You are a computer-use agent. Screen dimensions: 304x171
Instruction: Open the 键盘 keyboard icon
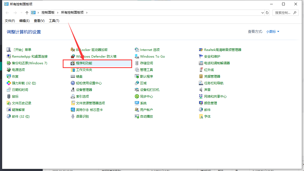pos(73,76)
